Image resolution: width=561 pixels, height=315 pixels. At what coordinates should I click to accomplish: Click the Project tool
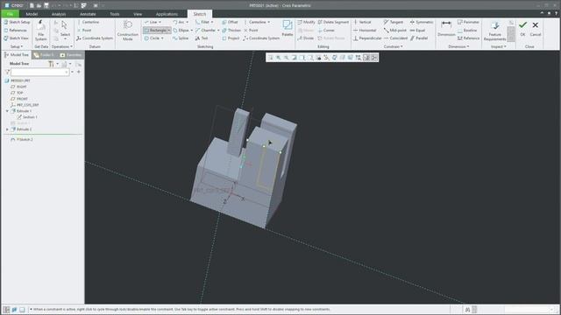(x=231, y=38)
